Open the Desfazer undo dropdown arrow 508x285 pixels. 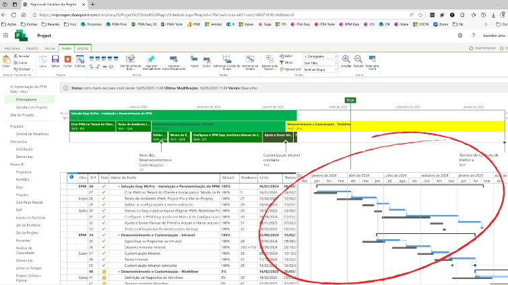coord(32,69)
